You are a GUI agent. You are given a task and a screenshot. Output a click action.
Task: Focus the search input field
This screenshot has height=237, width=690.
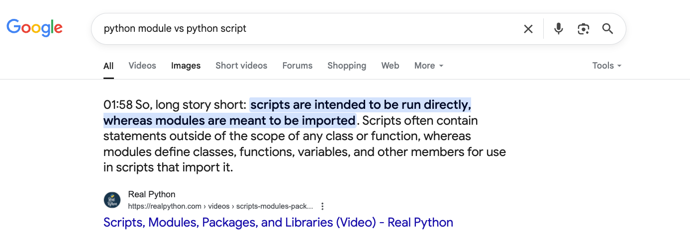point(298,29)
